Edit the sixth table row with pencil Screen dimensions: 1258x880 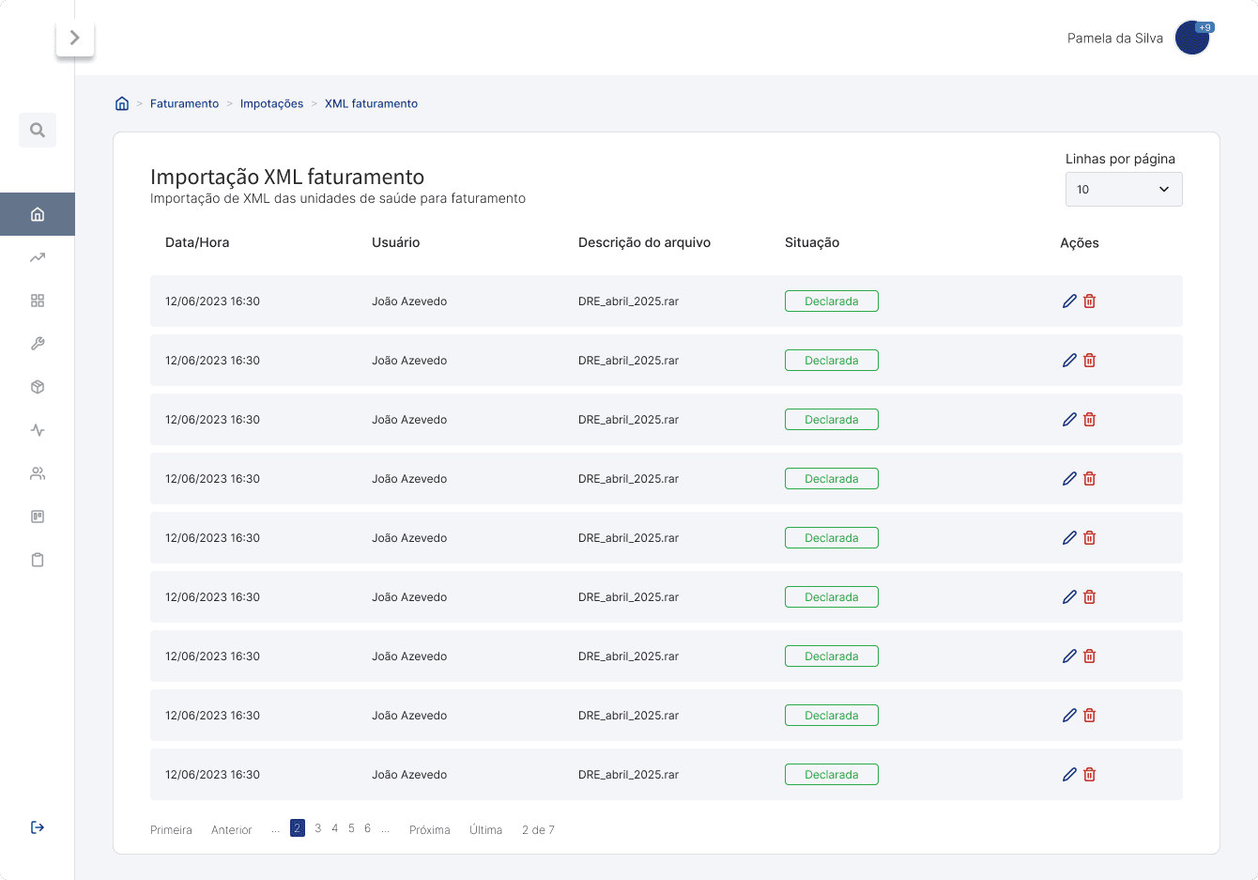[x=1069, y=597]
